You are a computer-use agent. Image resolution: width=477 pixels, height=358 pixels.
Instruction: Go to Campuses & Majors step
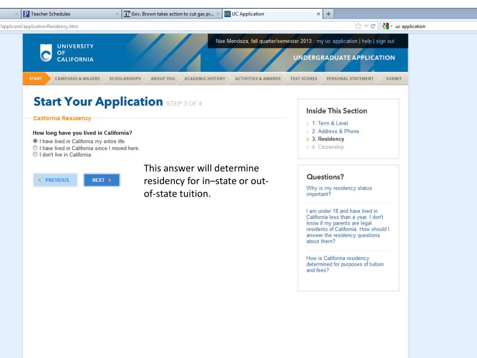click(x=77, y=78)
